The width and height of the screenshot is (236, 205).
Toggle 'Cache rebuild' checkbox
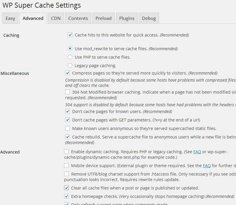tap(67, 137)
